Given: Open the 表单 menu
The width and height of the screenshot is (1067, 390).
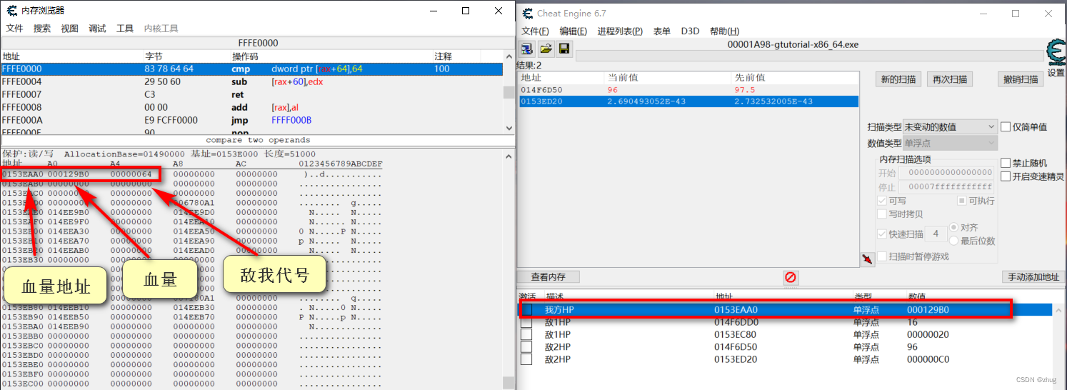Looking at the screenshot, I should (x=662, y=31).
